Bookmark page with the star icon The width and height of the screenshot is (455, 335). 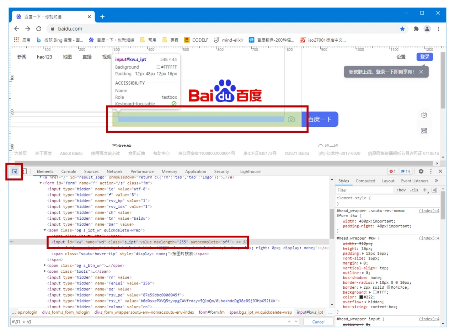[402, 29]
